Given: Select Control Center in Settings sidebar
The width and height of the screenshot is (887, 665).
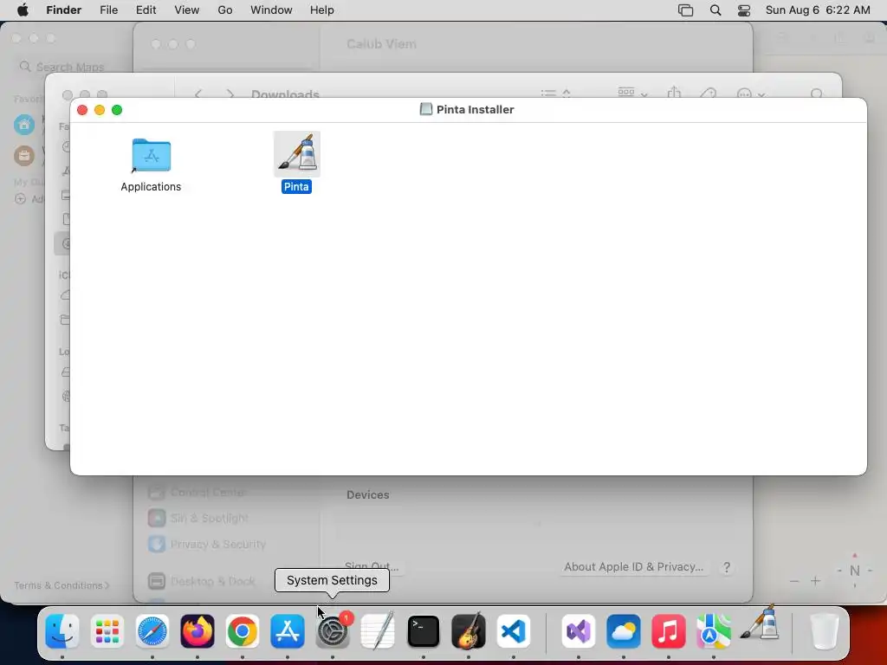Looking at the screenshot, I should click(x=197, y=493).
